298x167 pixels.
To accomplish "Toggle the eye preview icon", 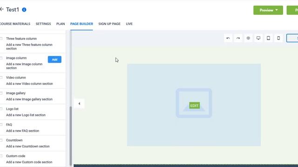I will pyautogui.click(x=248, y=38).
